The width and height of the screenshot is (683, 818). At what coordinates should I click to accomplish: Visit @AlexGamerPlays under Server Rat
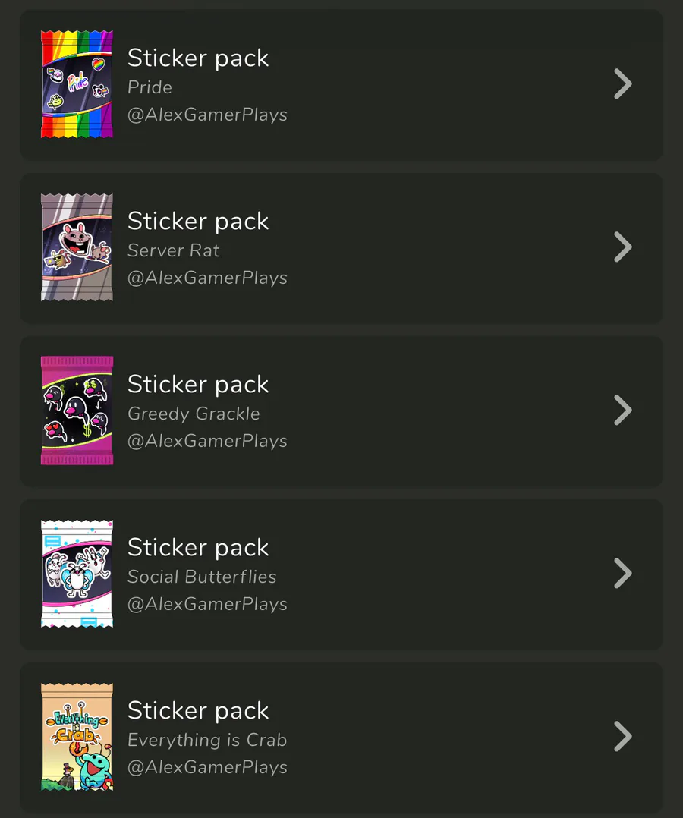tap(207, 278)
